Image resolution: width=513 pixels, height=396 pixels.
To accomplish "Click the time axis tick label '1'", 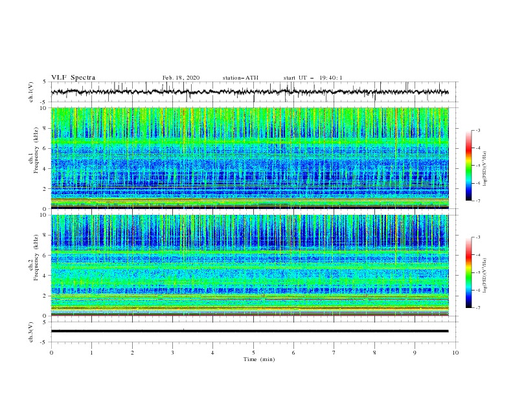I will pyautogui.click(x=91, y=353).
